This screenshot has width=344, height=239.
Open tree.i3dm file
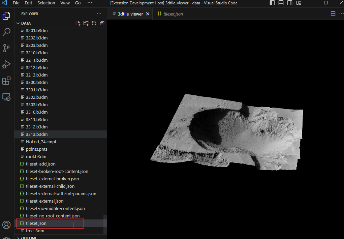click(61, 231)
